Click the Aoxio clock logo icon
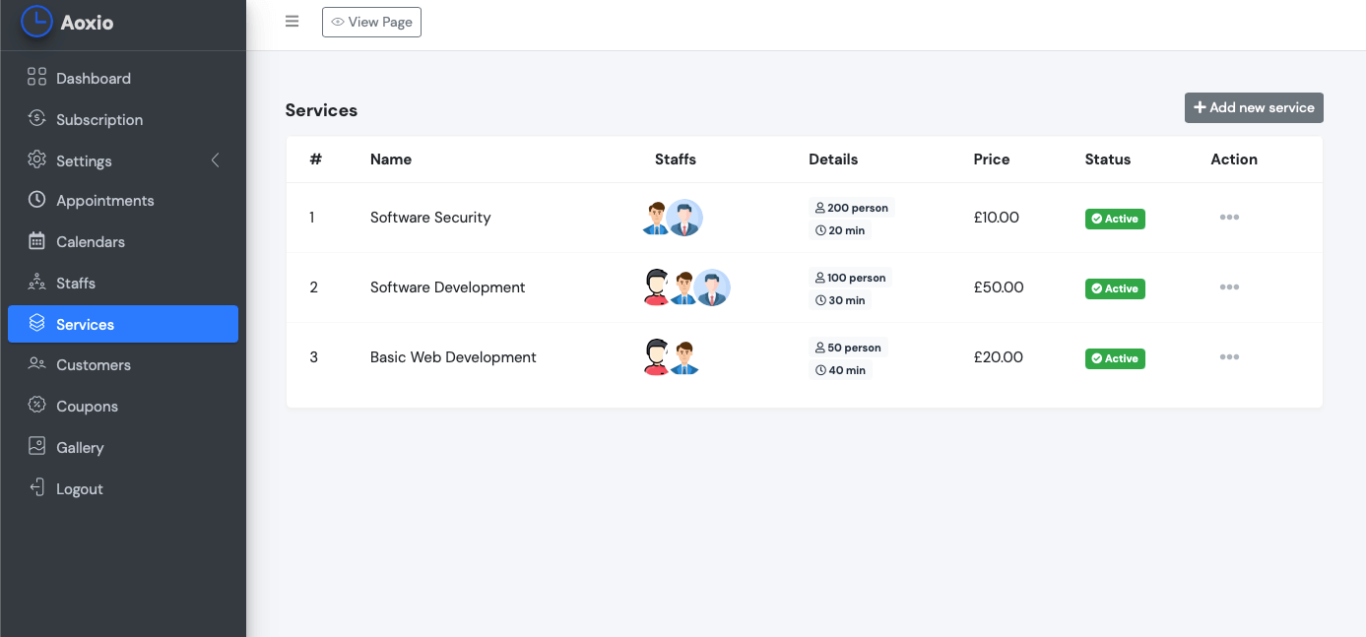This screenshot has height=637, width=1366. [x=36, y=22]
